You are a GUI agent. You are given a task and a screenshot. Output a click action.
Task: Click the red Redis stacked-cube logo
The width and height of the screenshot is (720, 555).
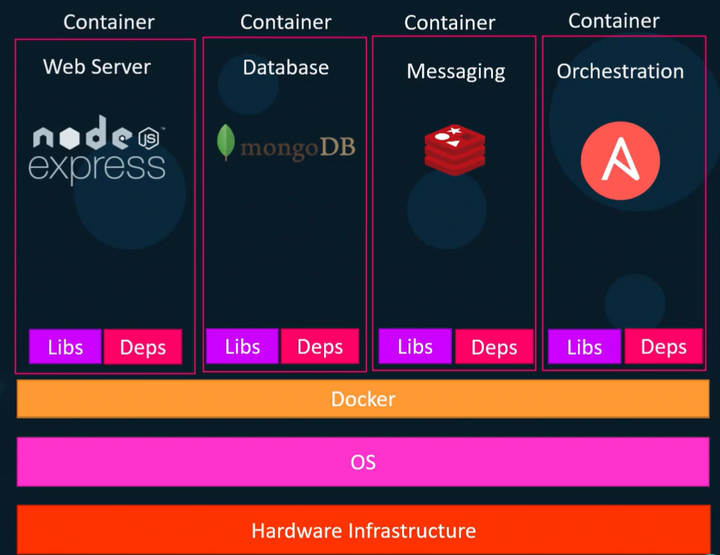[x=455, y=150]
